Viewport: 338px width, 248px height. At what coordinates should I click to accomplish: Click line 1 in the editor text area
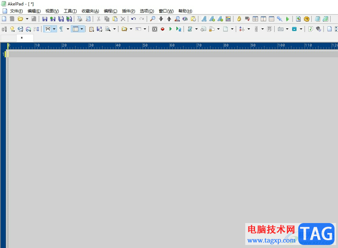point(173,54)
